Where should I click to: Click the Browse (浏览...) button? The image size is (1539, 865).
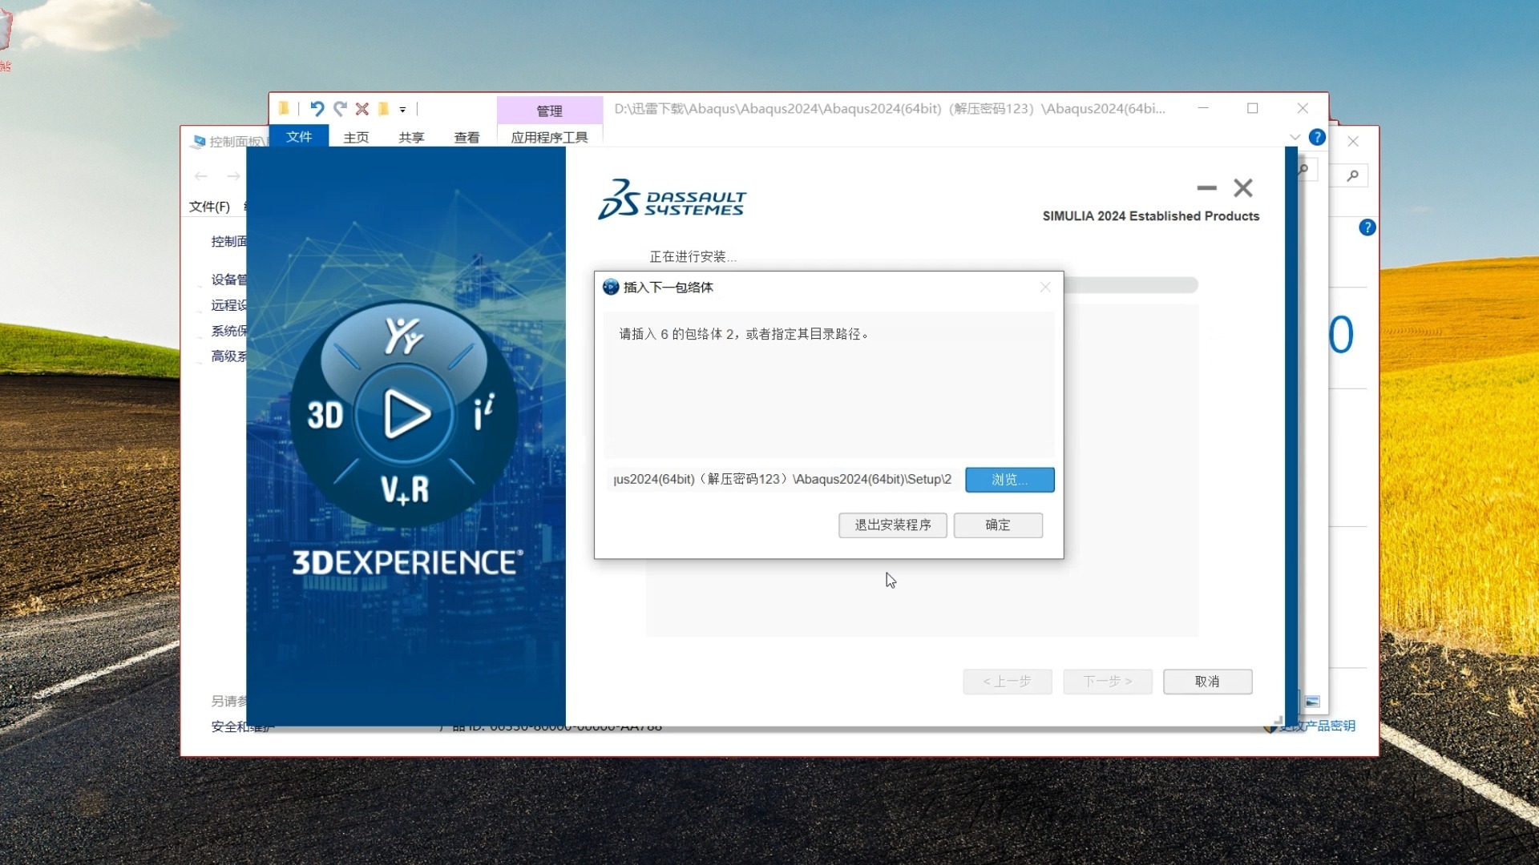[x=1009, y=479]
